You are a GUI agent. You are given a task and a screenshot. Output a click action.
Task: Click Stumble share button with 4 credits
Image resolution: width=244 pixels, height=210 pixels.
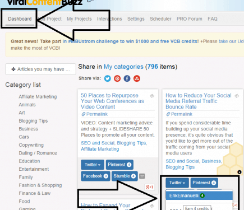click(125, 176)
